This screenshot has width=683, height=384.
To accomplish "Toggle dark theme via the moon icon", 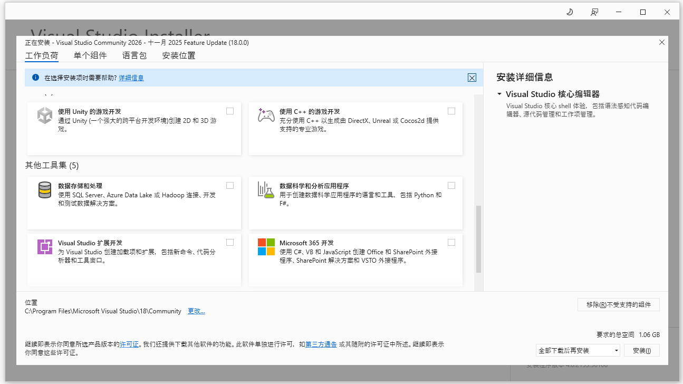I will point(569,11).
